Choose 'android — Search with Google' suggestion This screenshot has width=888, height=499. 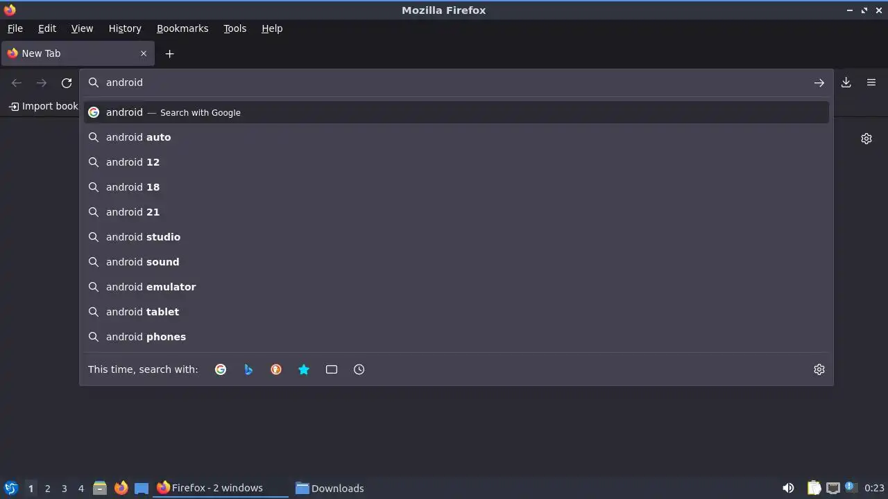click(456, 112)
